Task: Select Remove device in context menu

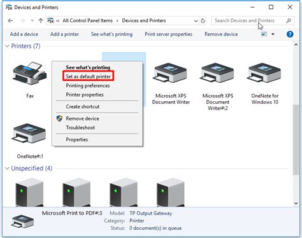Action: pos(82,118)
